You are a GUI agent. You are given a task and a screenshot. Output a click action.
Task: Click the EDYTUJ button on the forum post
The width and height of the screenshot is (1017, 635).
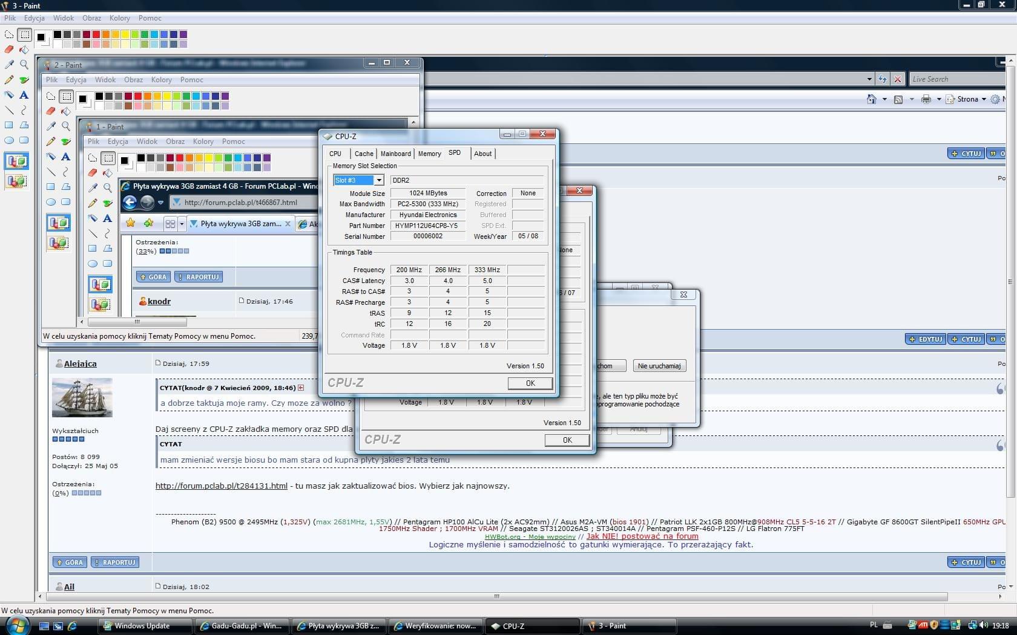pos(926,339)
